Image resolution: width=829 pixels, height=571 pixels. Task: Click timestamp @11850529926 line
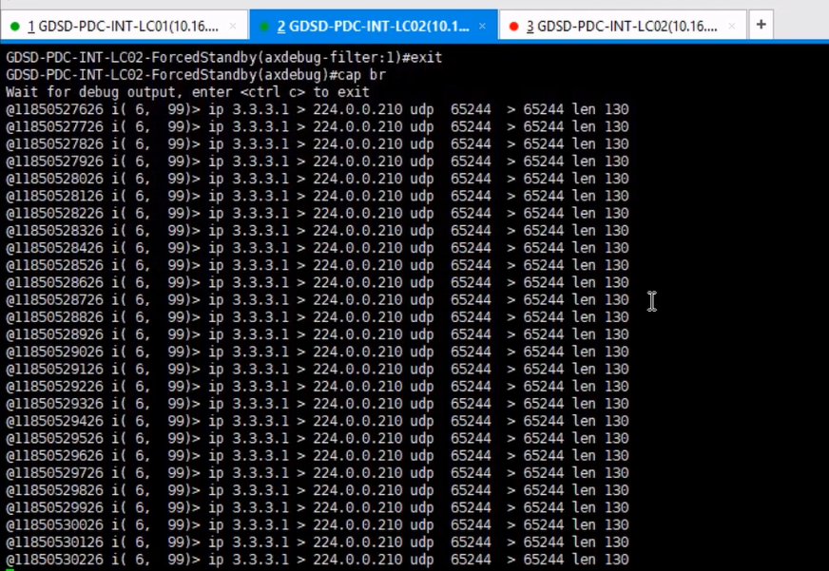pos(318,508)
